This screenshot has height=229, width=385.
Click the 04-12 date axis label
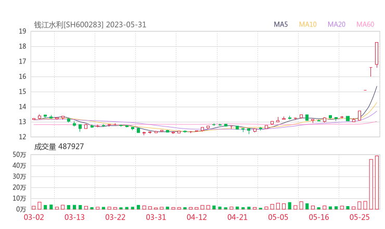click(197, 217)
